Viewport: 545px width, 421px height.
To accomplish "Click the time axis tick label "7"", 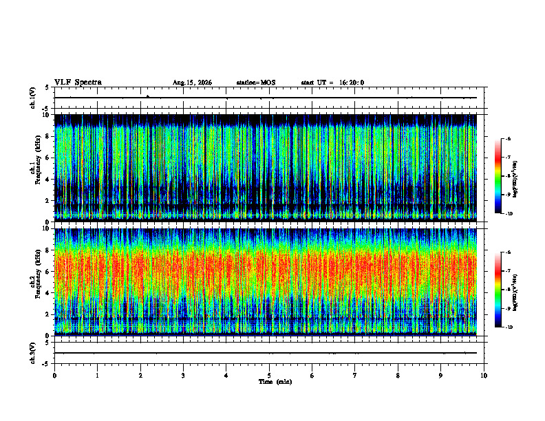I will coord(355,376).
